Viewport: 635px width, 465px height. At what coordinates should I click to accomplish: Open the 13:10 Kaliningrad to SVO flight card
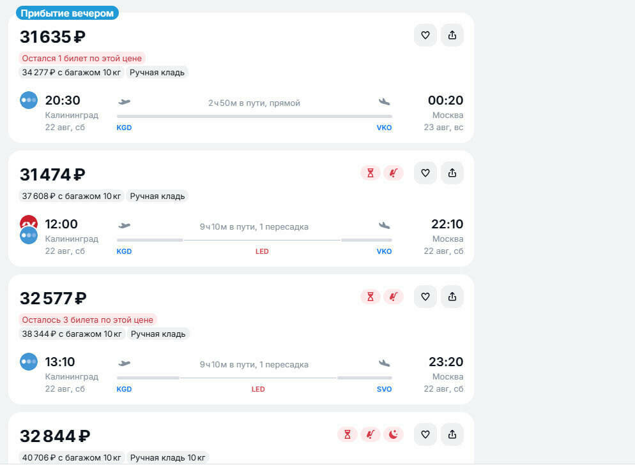tap(241, 339)
